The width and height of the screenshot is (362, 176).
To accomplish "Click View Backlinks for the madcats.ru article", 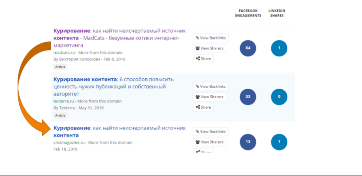I will [211, 38].
